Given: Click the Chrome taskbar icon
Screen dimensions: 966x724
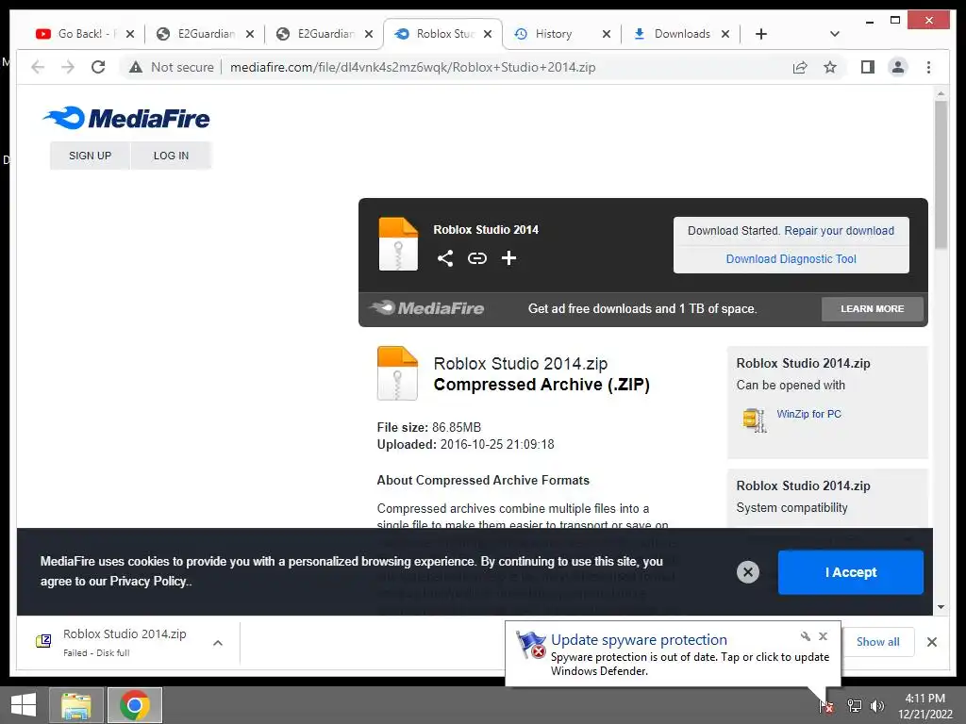Looking at the screenshot, I should [135, 705].
